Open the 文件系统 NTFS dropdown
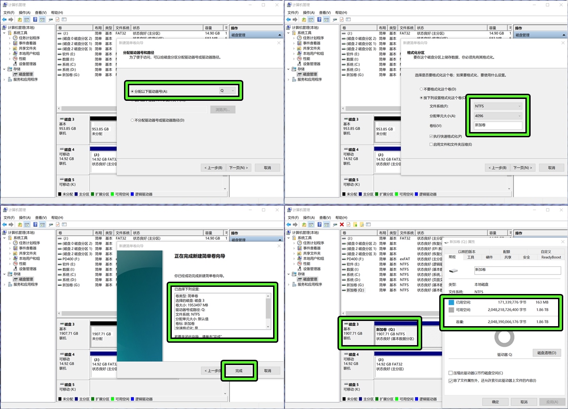The width and height of the screenshot is (568, 409). click(498, 106)
